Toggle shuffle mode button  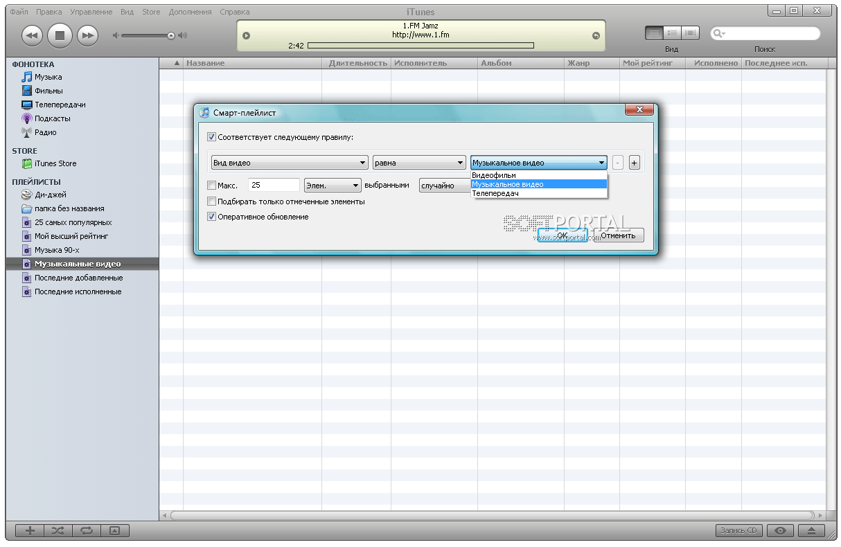[x=58, y=530]
